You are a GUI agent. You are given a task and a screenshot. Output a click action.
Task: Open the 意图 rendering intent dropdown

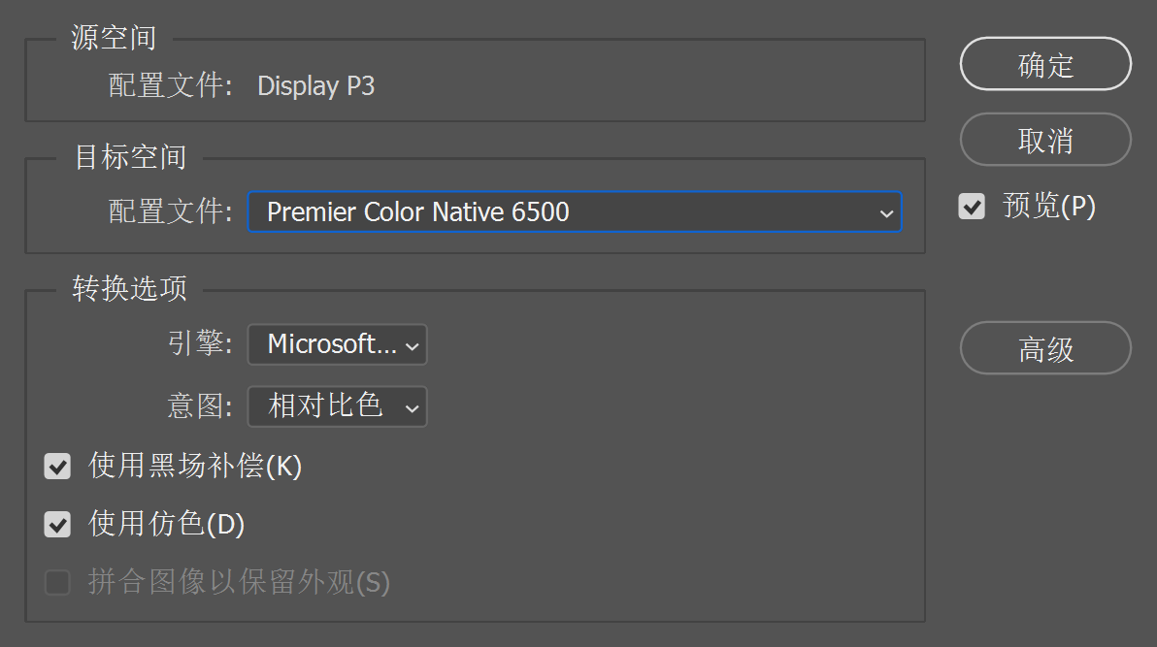[x=337, y=406]
